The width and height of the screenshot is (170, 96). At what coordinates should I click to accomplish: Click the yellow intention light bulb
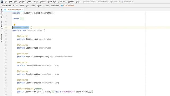click(14, 25)
